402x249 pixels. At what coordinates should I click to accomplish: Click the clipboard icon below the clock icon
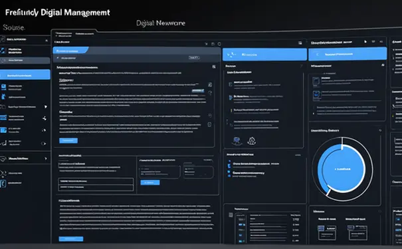pos(209,125)
